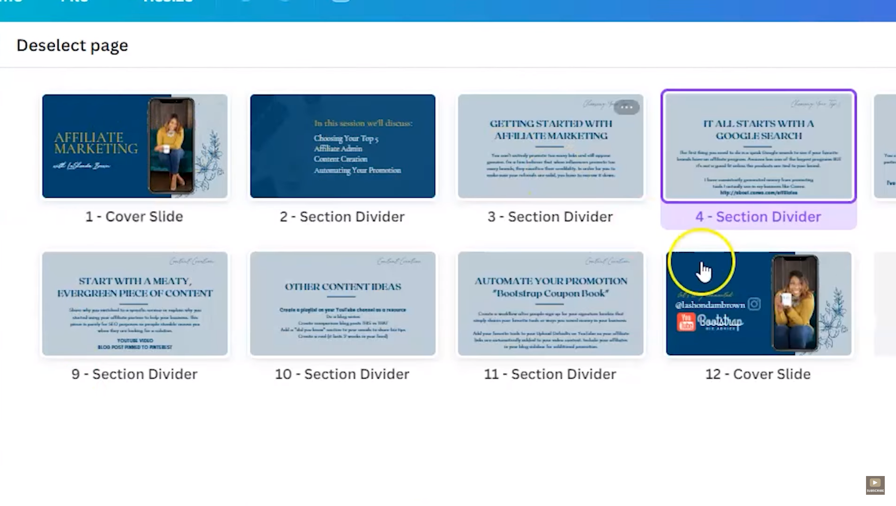Click the '4 - Section Divider' caption label

tap(758, 216)
